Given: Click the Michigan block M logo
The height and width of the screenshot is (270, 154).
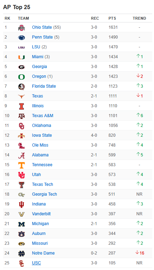Looking at the screenshot, I should (21, 224).
